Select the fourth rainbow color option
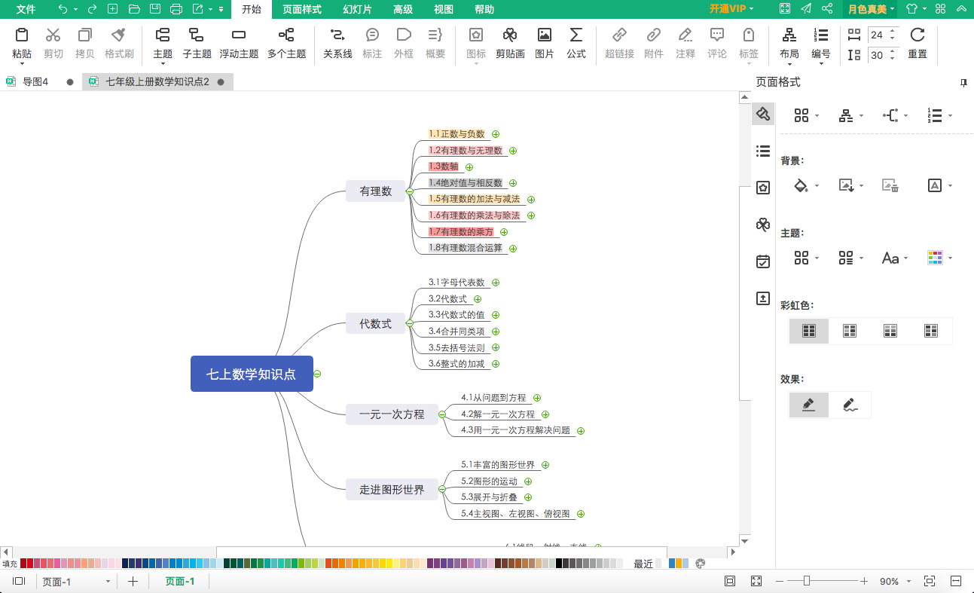 tap(931, 331)
